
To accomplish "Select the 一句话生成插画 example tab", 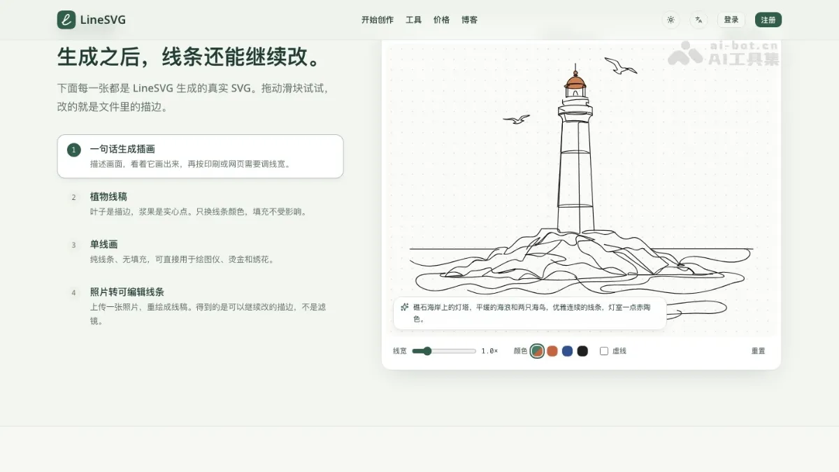I will coord(200,156).
